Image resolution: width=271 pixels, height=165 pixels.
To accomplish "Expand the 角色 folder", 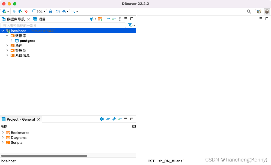I will click(7, 45).
